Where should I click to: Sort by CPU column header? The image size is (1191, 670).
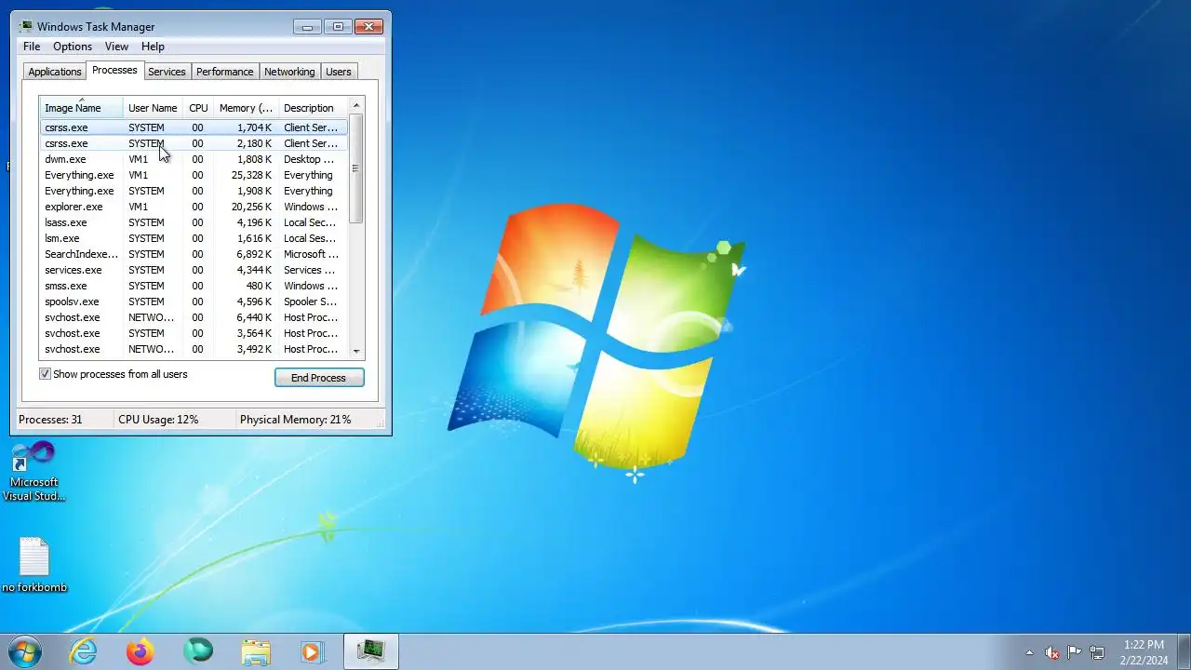(x=198, y=108)
